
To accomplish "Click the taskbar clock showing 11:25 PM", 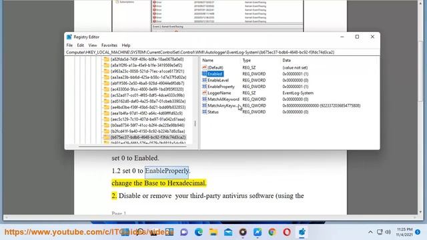I will [405, 232].
